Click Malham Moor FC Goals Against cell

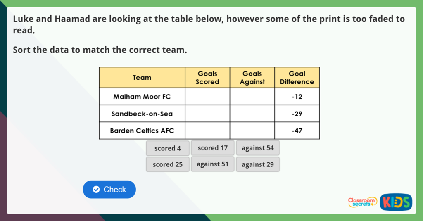point(252,97)
